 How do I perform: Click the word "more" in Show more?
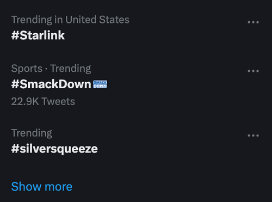pos(58,187)
